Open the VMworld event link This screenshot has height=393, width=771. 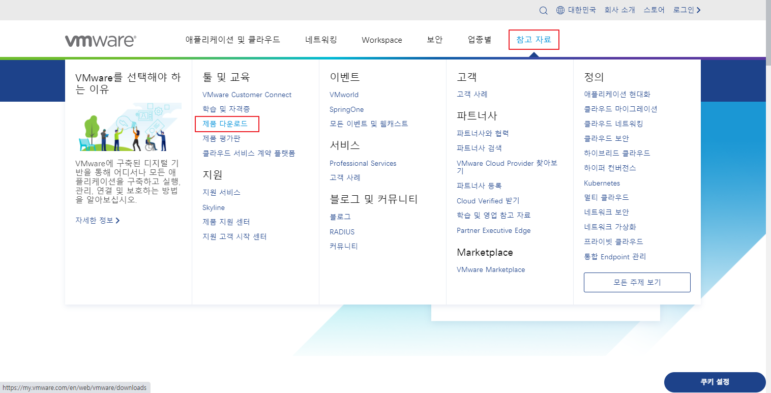pyautogui.click(x=344, y=95)
